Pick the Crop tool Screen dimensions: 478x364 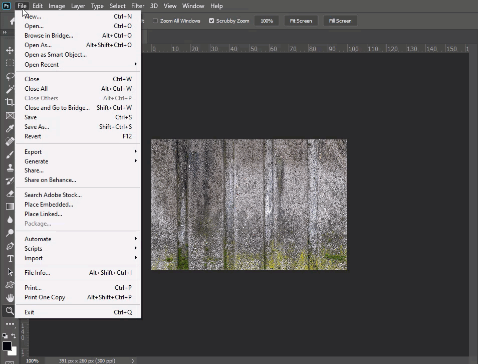point(10,102)
